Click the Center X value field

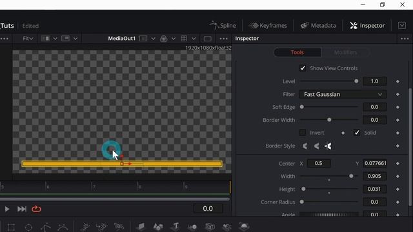point(319,163)
